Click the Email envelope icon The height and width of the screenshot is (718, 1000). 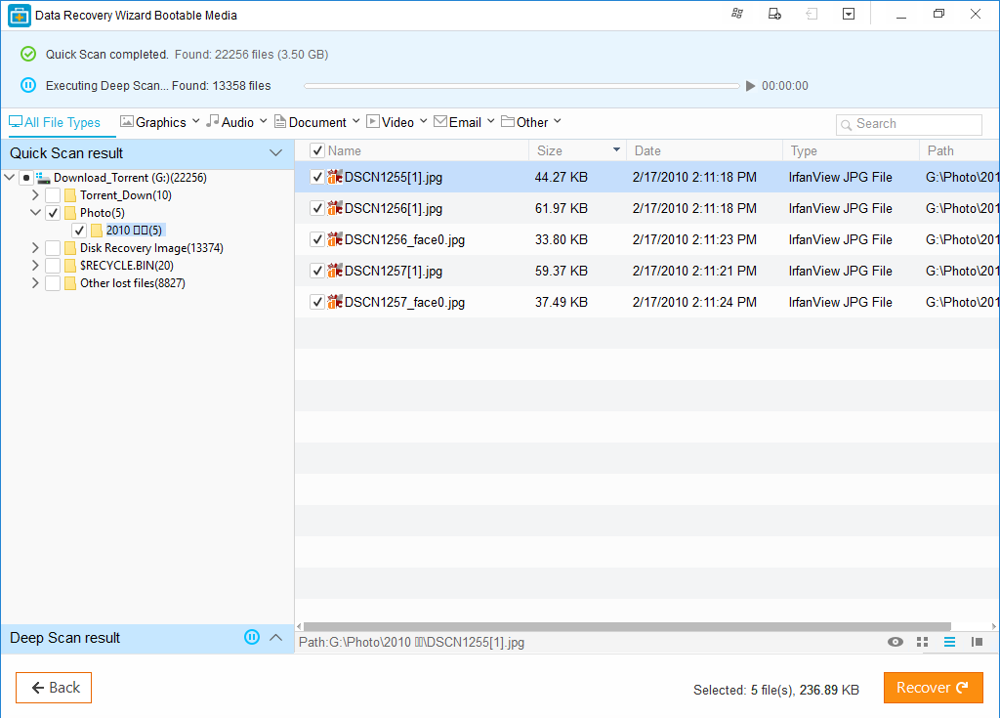pos(440,121)
